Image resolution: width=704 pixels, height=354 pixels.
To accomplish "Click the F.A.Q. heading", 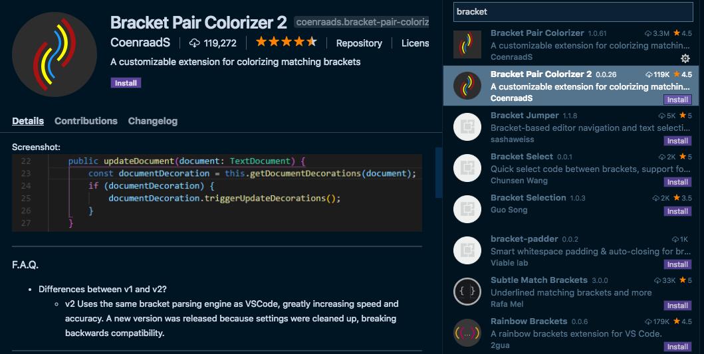I will 25,265.
